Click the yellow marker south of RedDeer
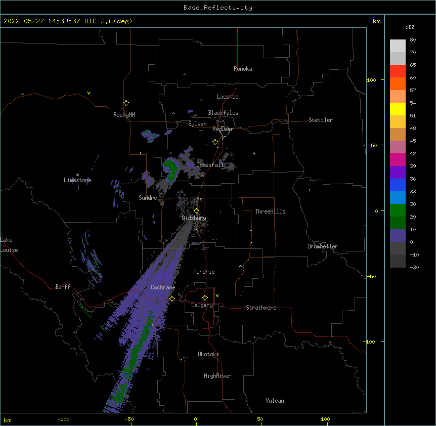 (215, 142)
